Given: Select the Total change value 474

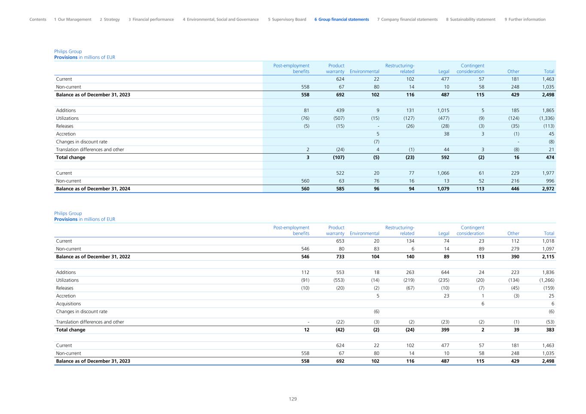Looking at the screenshot, I should [550, 157].
